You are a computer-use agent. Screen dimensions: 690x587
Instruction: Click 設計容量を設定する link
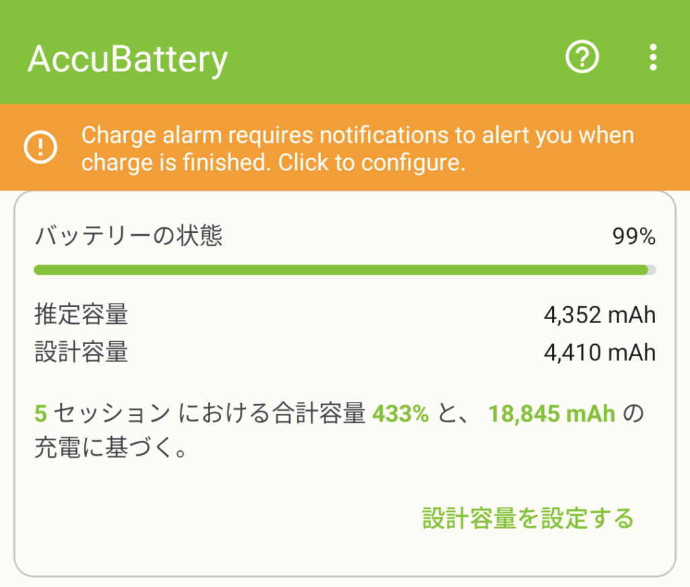point(528,518)
